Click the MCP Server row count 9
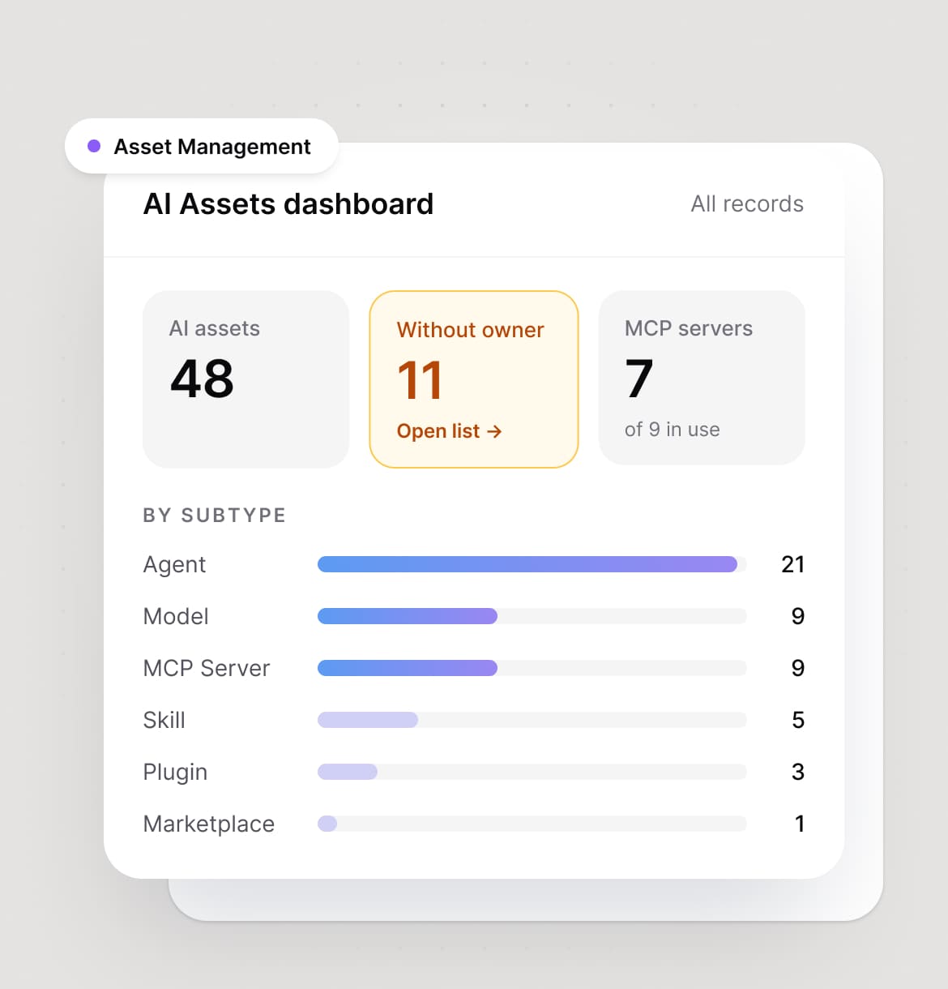The width and height of the screenshot is (948, 989). (x=798, y=668)
